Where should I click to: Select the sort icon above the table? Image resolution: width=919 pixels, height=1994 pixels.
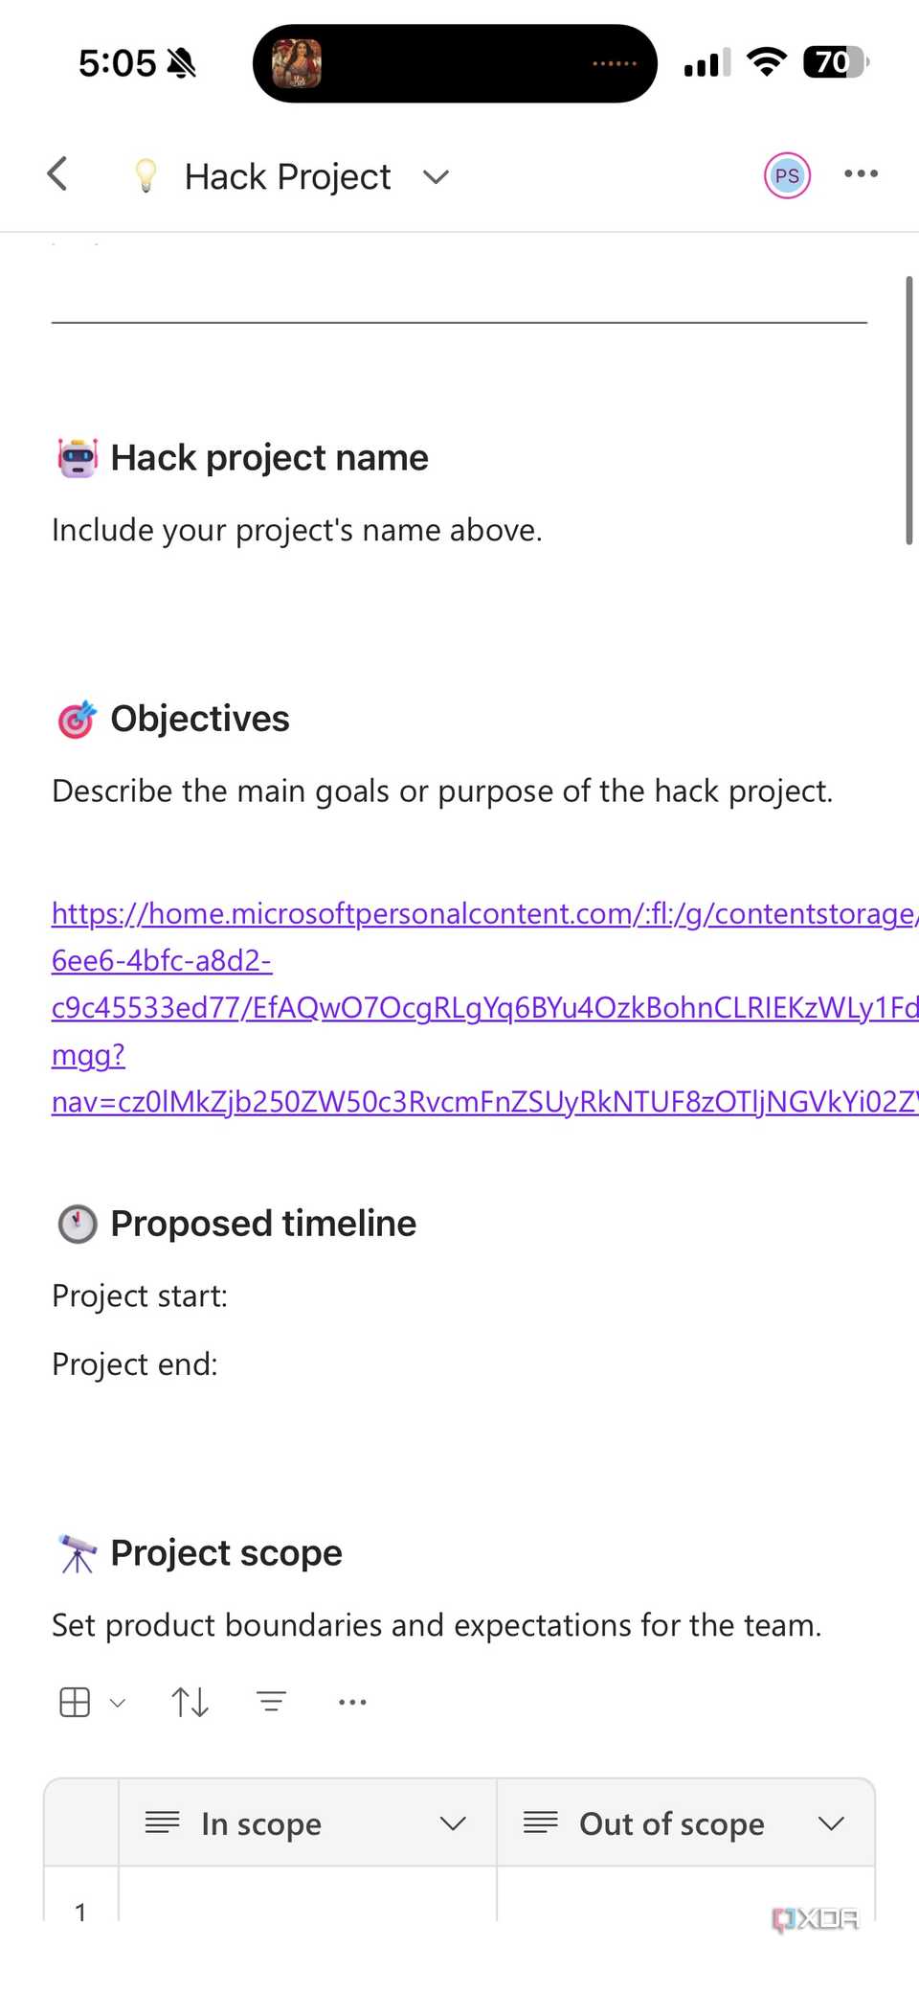[189, 1701]
